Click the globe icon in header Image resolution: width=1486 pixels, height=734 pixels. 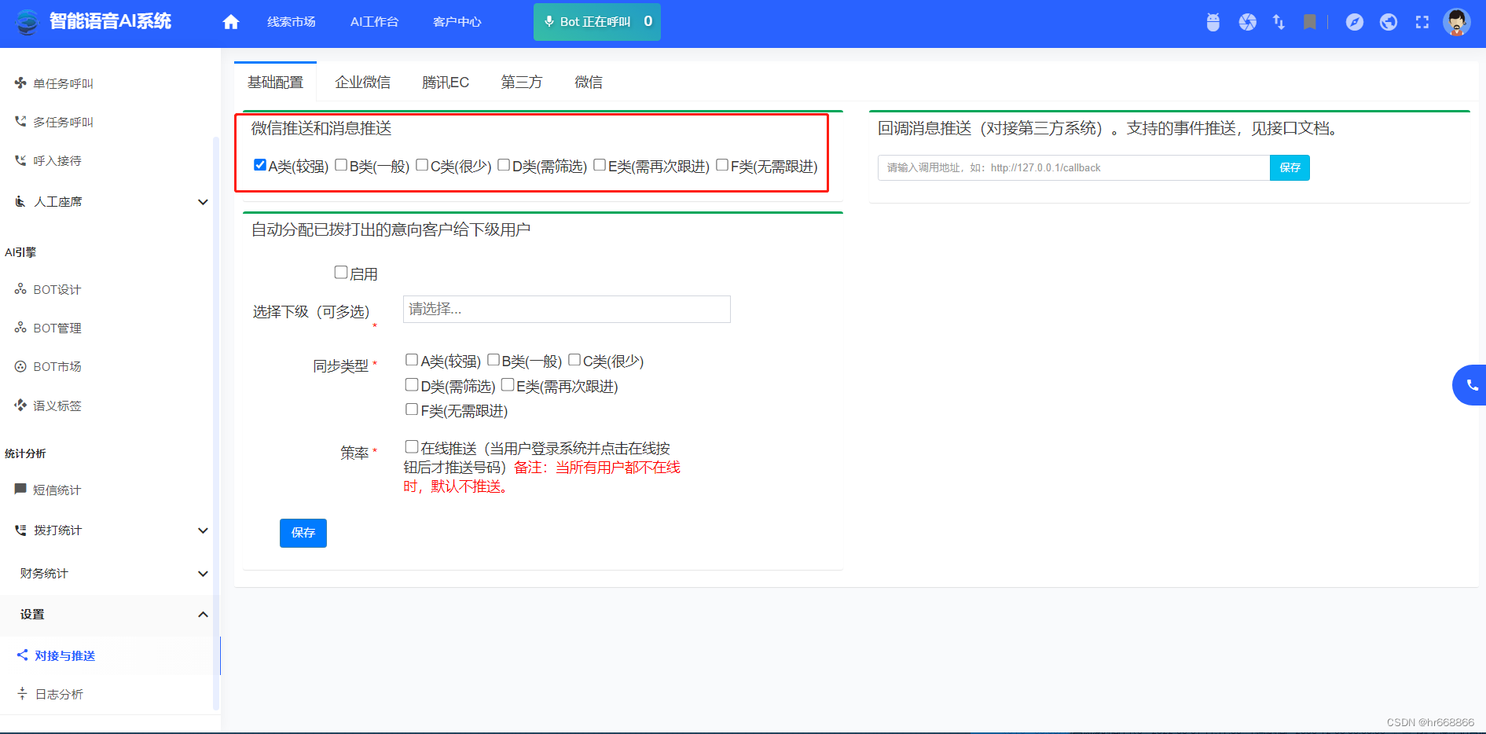pos(1389,22)
